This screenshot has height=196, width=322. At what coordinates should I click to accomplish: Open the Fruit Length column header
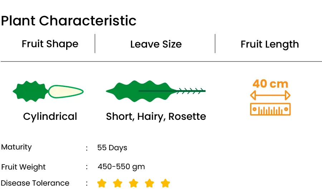click(x=270, y=45)
